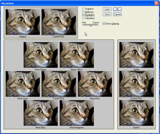Uncheck the Show Clipping checkbox
The image size is (160, 134).
[104, 24]
